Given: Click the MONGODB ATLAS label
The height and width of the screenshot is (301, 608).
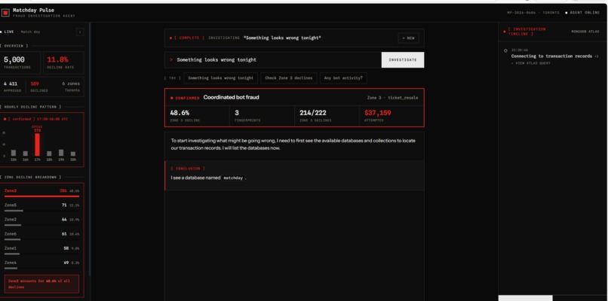Looking at the screenshot, I should (585, 32).
